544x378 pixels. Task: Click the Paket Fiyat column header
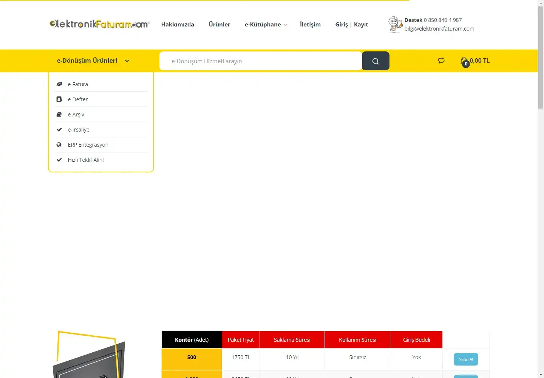(x=241, y=340)
